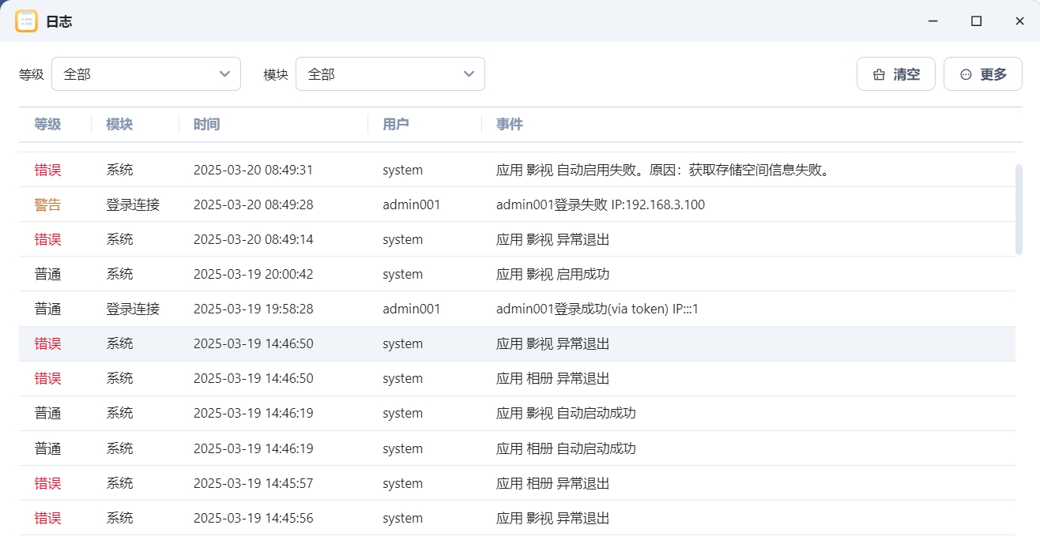Maximize the 日志 window
This screenshot has width=1040, height=555.
pyautogui.click(x=976, y=21)
